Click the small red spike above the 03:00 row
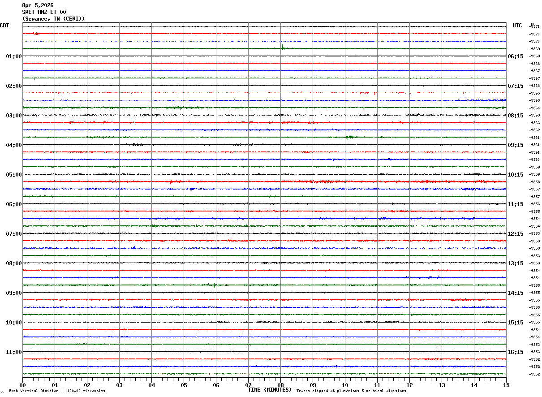This screenshot has width=542, height=397. click(x=374, y=93)
